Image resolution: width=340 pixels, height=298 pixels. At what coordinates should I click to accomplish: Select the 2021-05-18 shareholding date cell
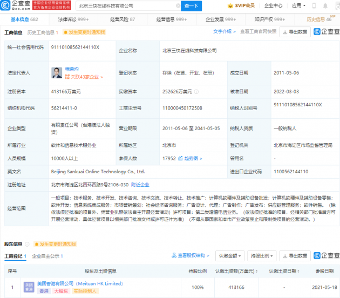click(x=324, y=287)
